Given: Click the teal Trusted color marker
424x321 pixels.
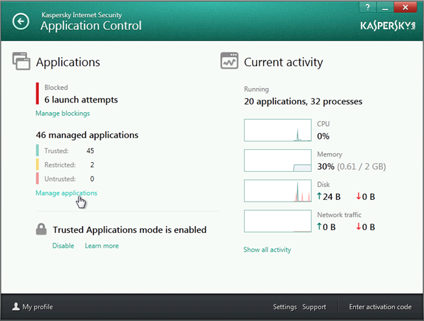Looking at the screenshot, I should tap(37, 150).
